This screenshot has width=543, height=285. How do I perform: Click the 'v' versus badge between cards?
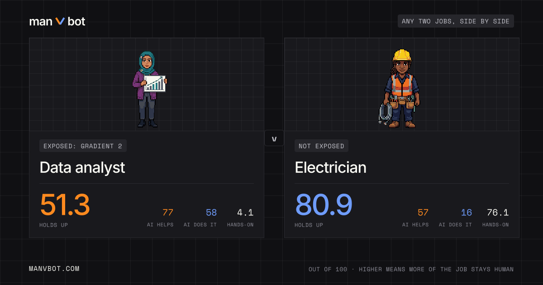coord(274,138)
